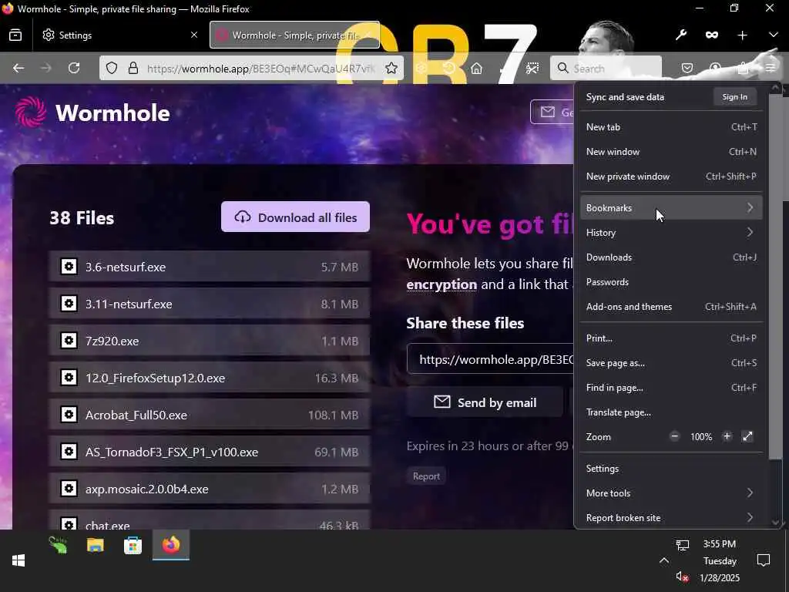Take a screenshot with toolbar icon
Screen dimensions: 789x592
click(x=532, y=68)
